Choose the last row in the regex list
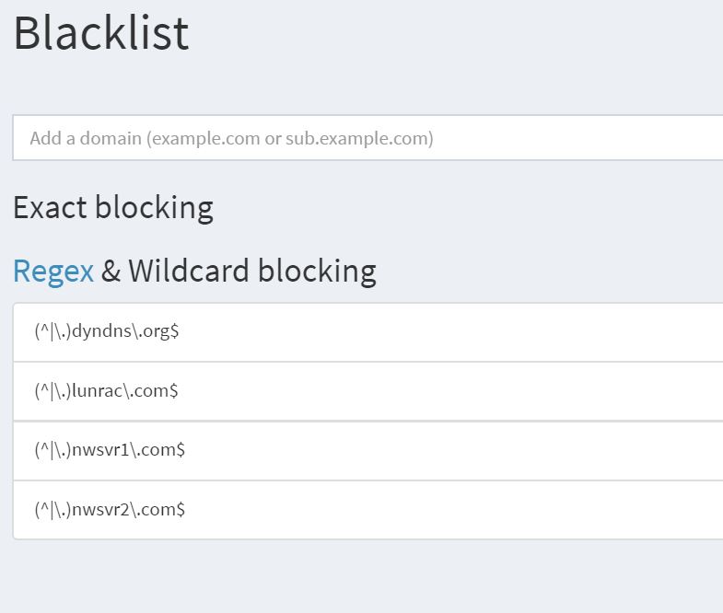This screenshot has width=723, height=613. (x=368, y=510)
